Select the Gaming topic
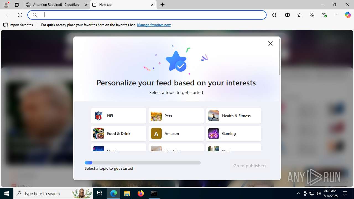The image size is (354, 199). point(234,133)
